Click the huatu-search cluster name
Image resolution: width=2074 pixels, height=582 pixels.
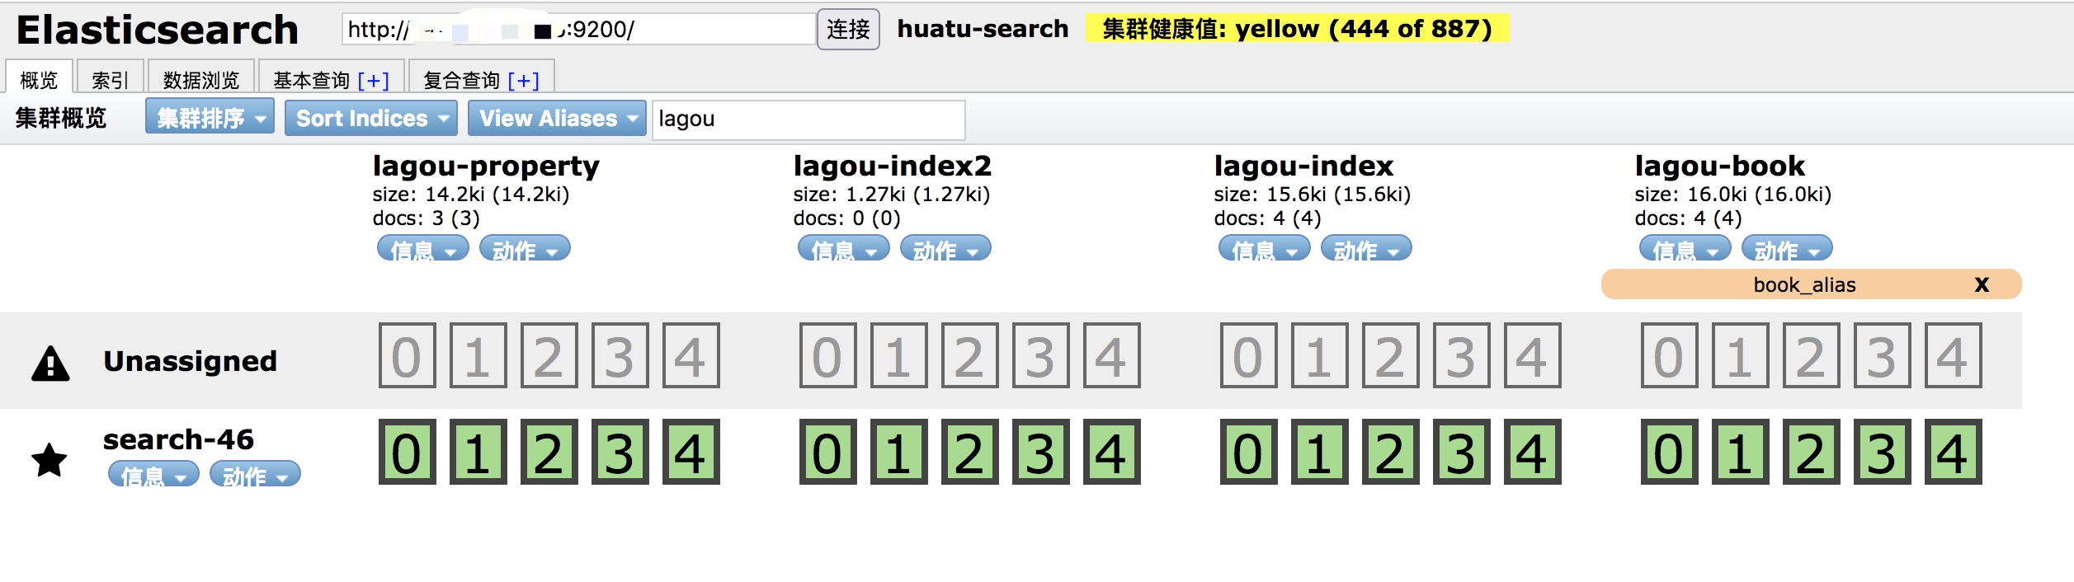point(983,29)
